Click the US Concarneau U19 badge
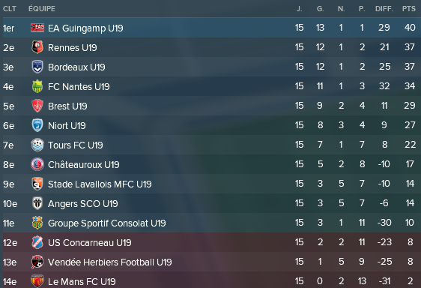Image resolution: width=421 pixels, height=288 pixels. click(37, 242)
